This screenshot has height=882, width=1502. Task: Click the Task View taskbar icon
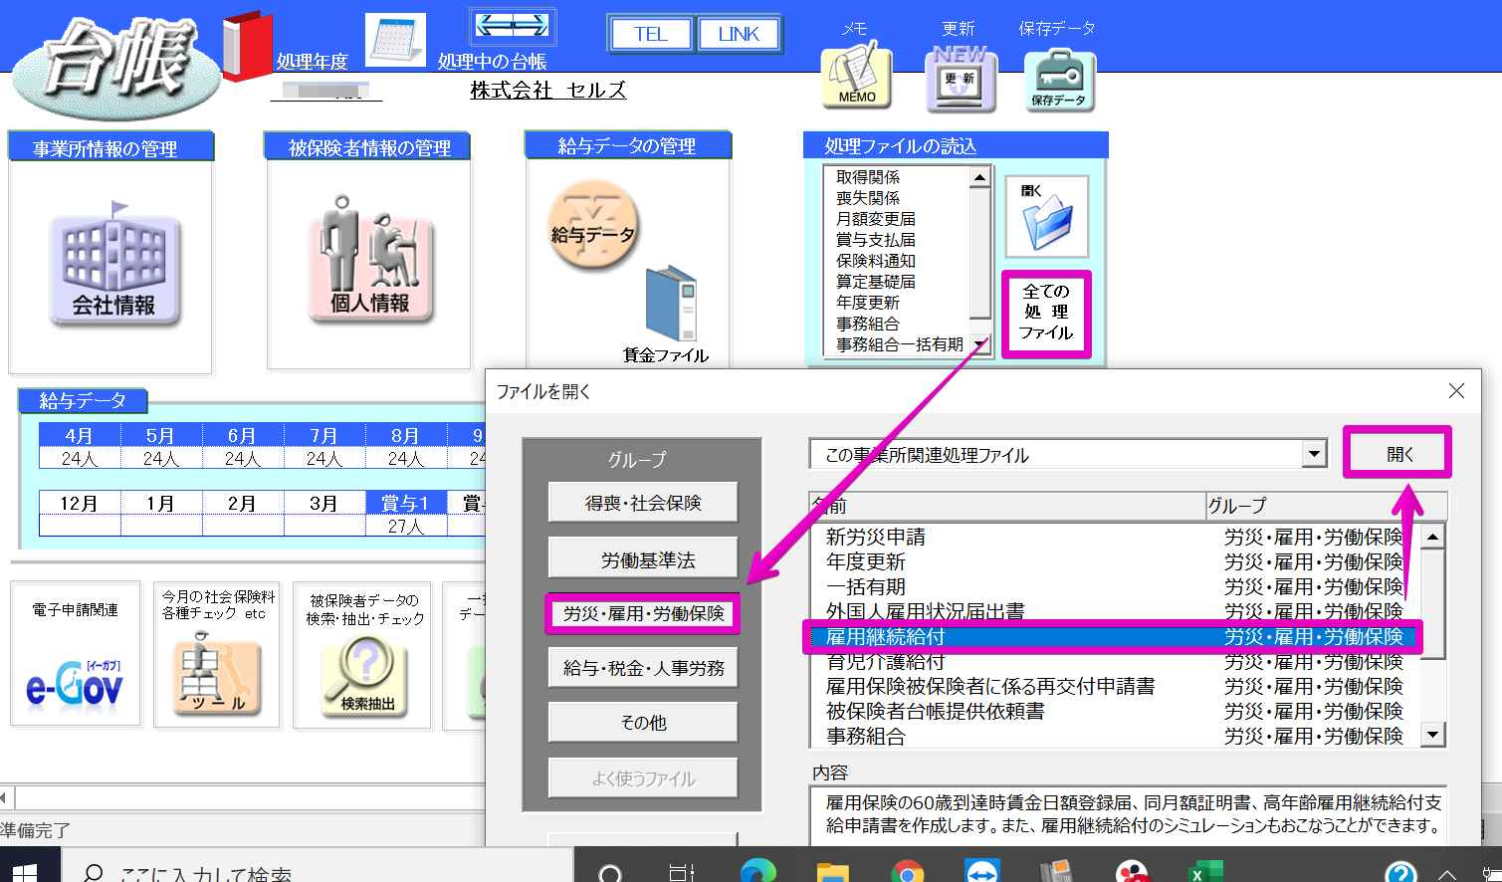point(682,872)
